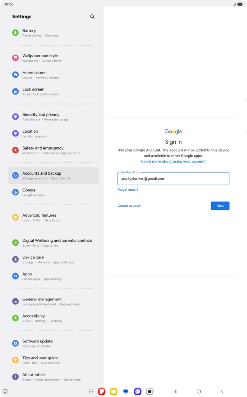
Task: Click the Next button
Action: click(x=220, y=205)
